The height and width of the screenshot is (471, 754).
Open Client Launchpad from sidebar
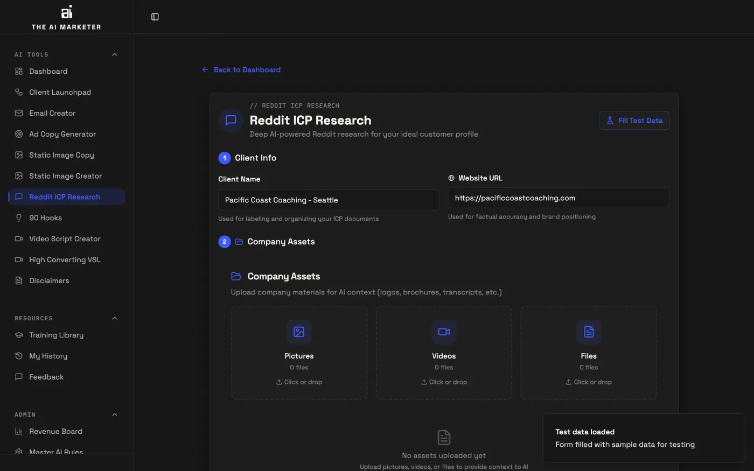pyautogui.click(x=67, y=92)
